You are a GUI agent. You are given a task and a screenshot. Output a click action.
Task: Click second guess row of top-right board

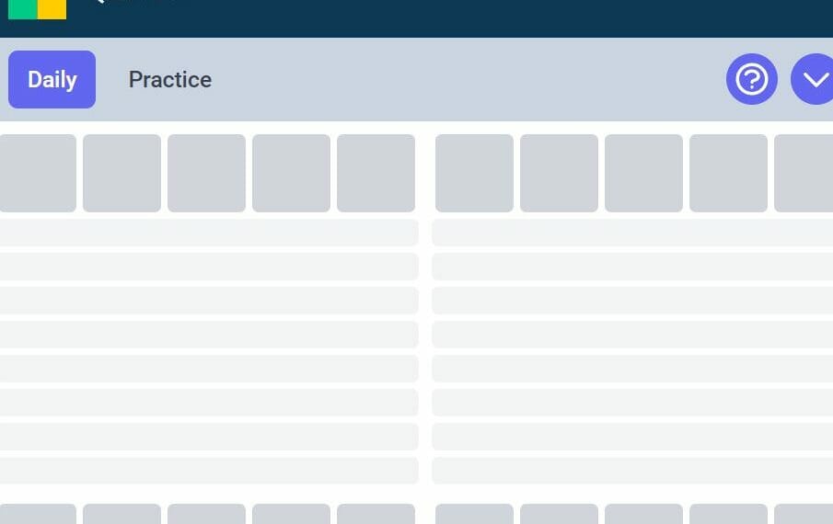(632, 267)
